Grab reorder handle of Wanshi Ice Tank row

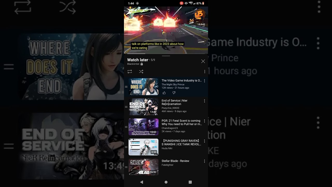[x=126, y=147]
